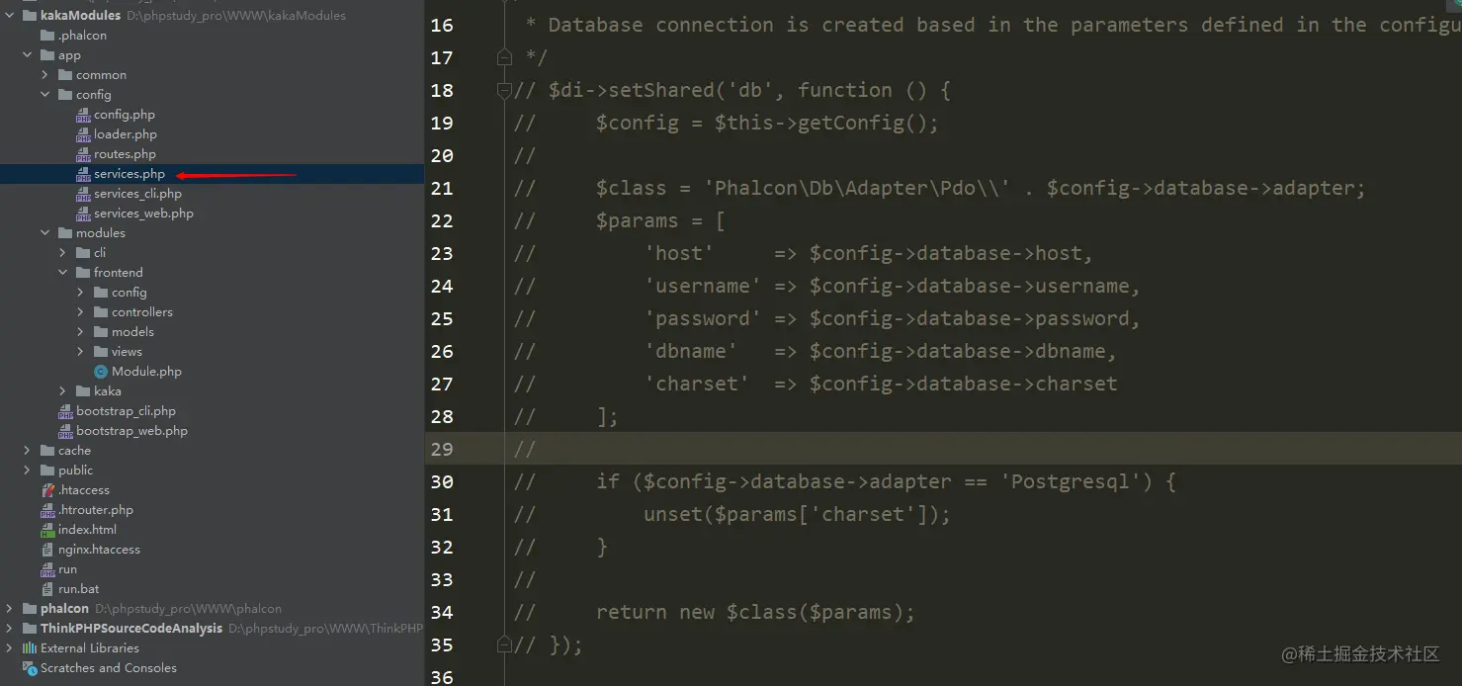Click the Scratches and Consoles icon
The width and height of the screenshot is (1462, 686).
pos(30,668)
